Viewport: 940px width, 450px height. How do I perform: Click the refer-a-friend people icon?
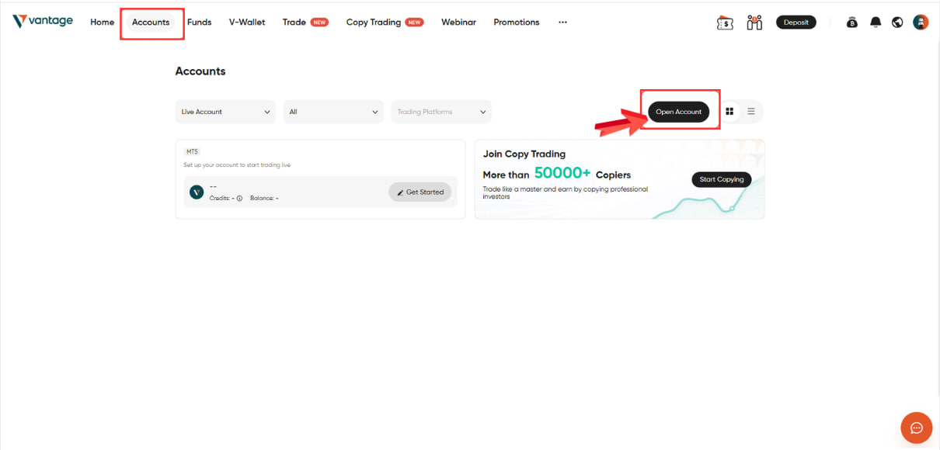(754, 22)
